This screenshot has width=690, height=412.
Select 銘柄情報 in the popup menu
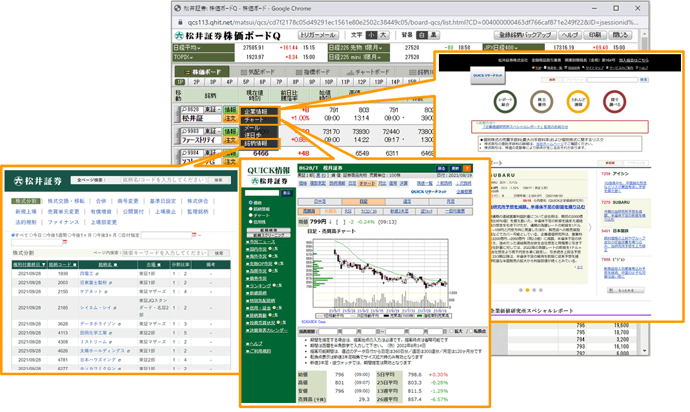(259, 143)
